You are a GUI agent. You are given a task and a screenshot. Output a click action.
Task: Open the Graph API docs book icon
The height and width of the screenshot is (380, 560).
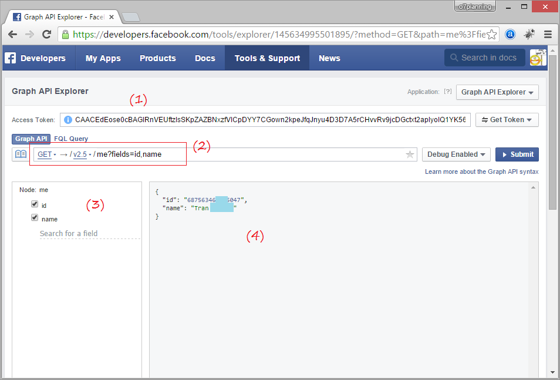pyautogui.click(x=21, y=154)
